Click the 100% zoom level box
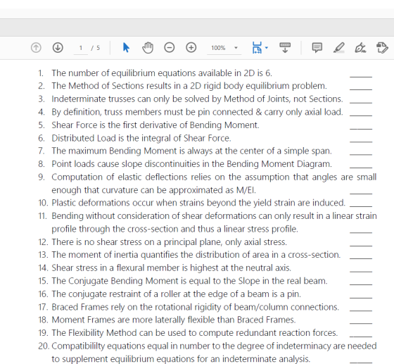This screenshot has height=364, width=394. coord(218,48)
